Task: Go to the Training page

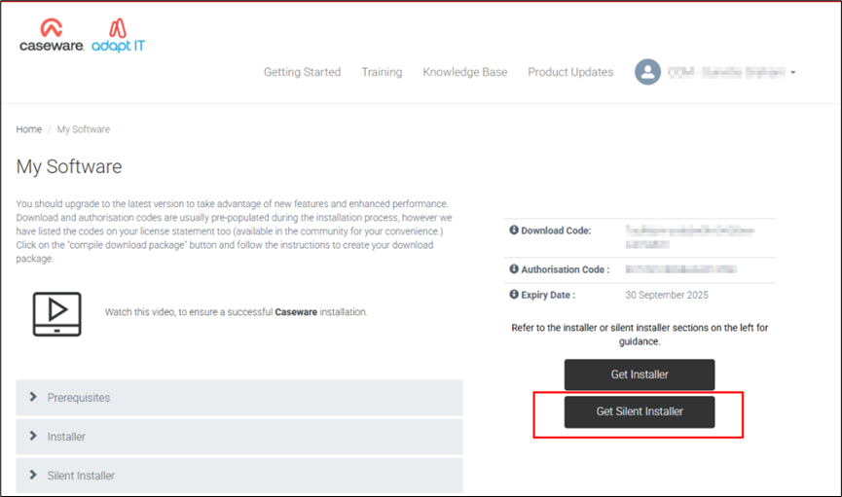Action: click(x=382, y=72)
